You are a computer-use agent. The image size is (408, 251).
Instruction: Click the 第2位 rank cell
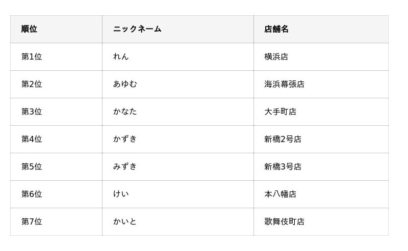32,84
